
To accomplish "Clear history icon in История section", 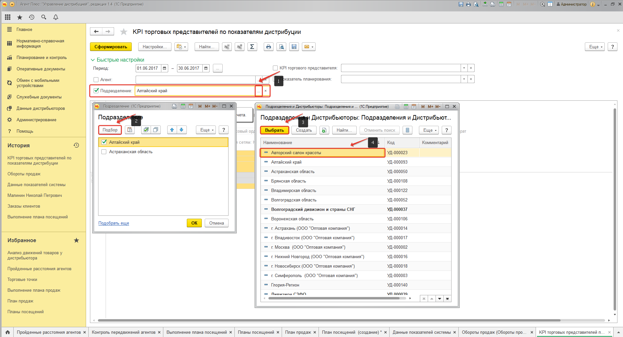I will 76,145.
